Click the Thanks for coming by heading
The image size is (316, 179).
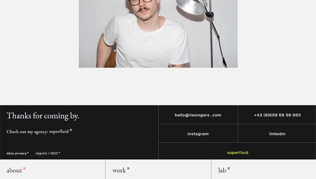pyautogui.click(x=43, y=116)
